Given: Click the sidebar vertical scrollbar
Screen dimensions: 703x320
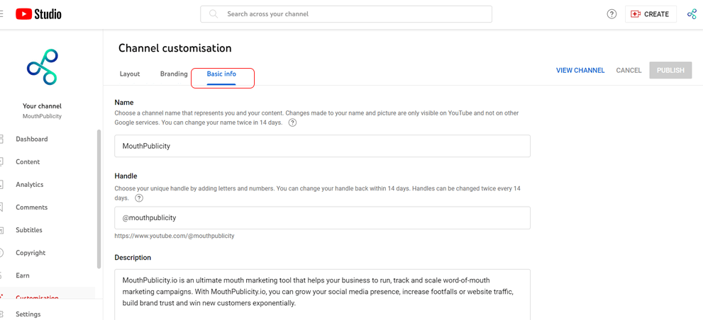Looking at the screenshot, I should tap(99, 199).
